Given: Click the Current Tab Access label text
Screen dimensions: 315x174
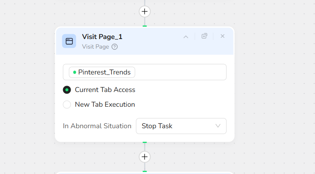Looking at the screenshot, I should [105, 90].
